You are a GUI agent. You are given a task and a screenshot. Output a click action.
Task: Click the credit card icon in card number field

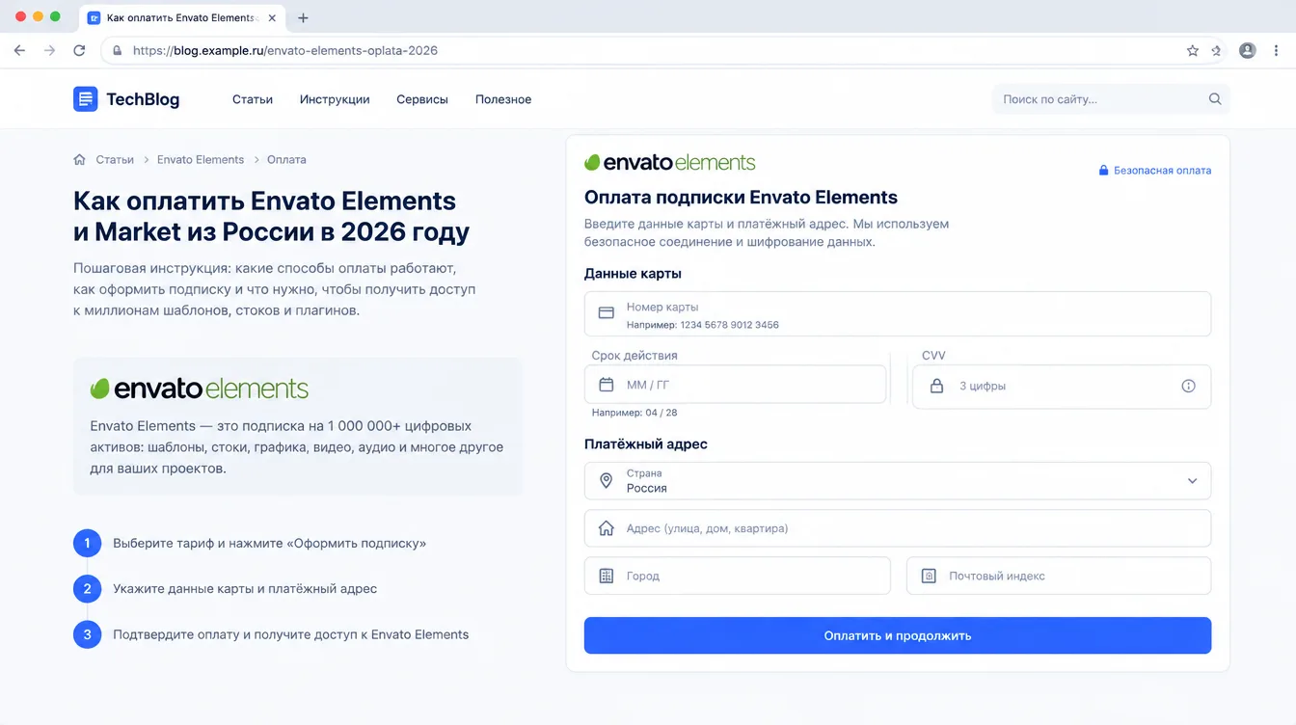point(607,313)
